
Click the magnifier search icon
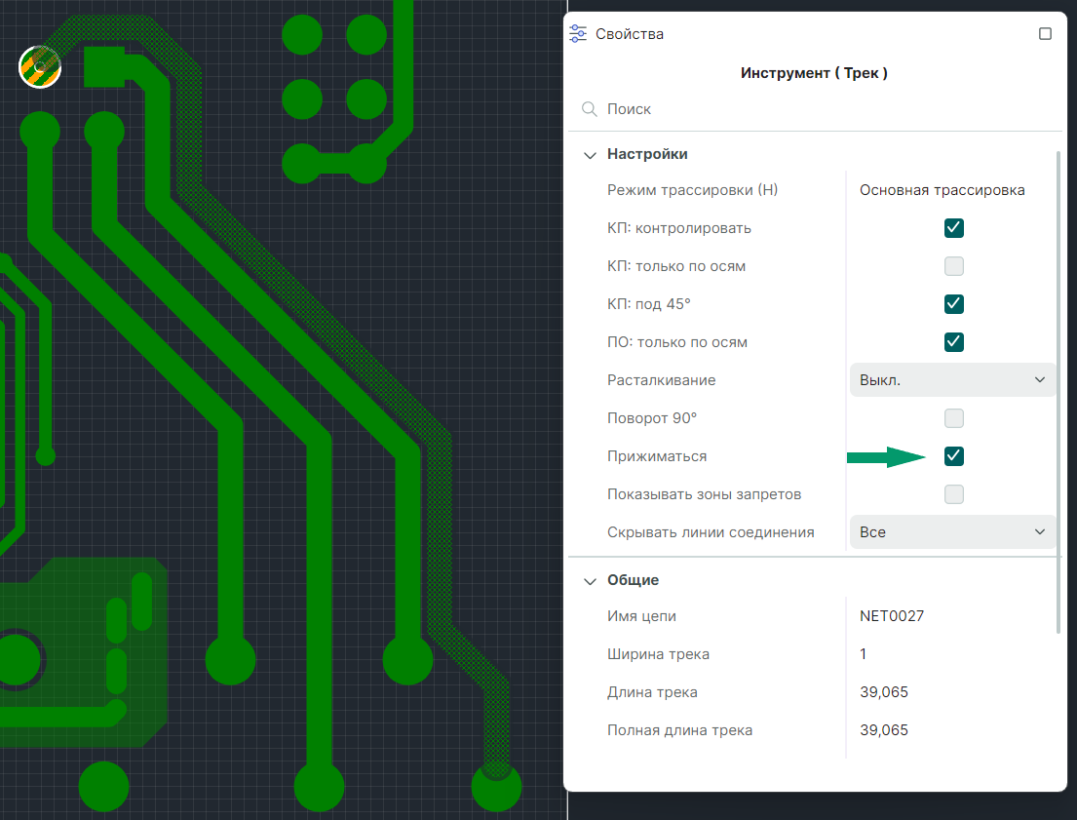(589, 109)
